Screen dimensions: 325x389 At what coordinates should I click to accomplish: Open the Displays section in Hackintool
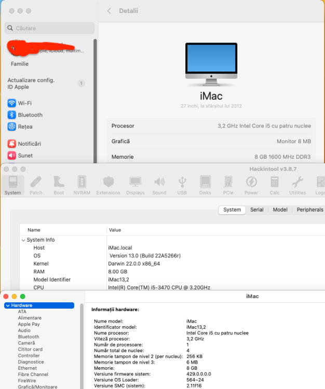click(x=136, y=185)
